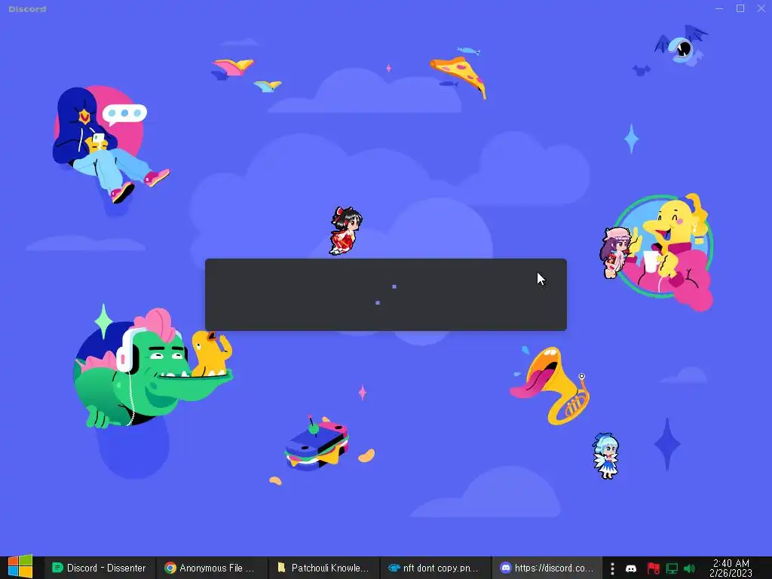Open nft dont copy.png taskbar item
Viewport: 772px width, 579px height.
[x=436, y=568]
